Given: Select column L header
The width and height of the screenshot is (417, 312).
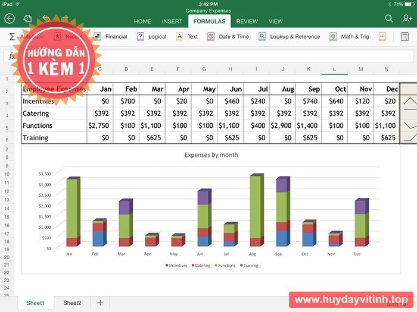Looking at the screenshot, I should coord(334,69).
